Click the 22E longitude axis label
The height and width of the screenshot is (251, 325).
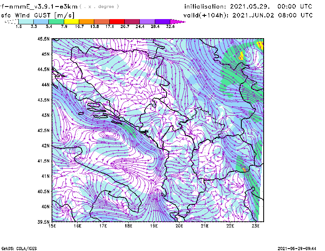click(x=230, y=226)
